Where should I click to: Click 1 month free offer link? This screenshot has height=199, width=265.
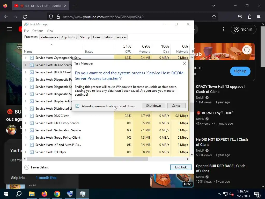(46, 178)
